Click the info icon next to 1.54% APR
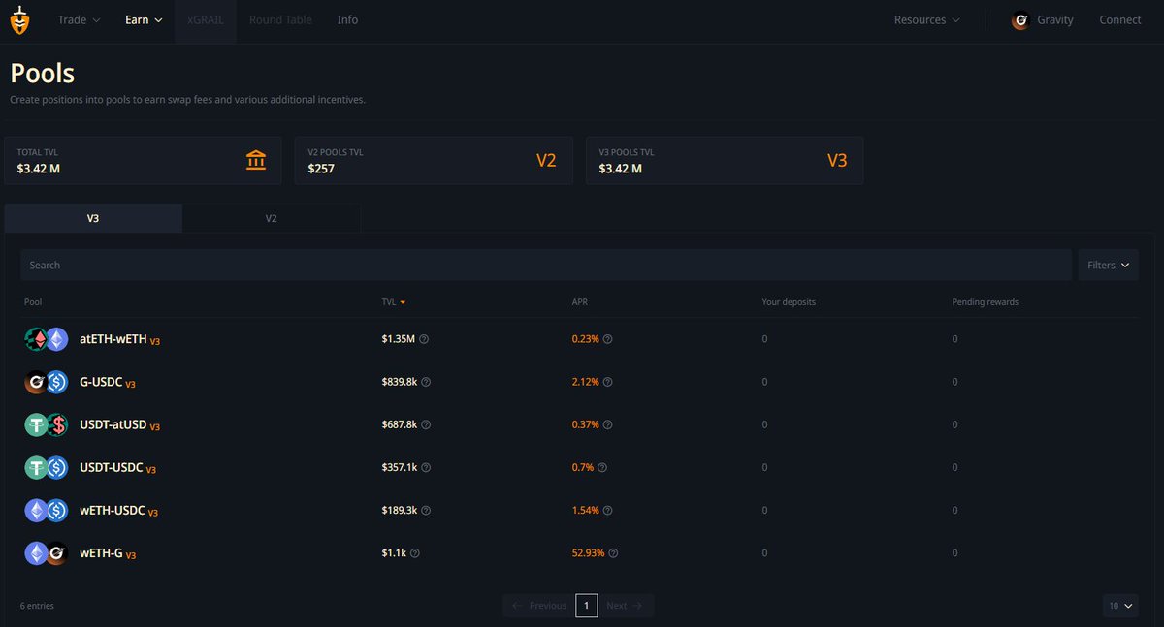1164x627 pixels. click(x=608, y=510)
